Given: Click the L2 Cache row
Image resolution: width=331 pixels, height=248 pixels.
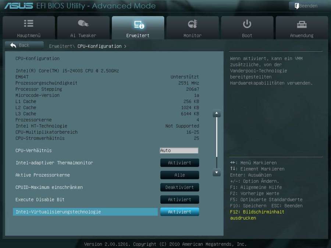Looking at the screenshot, I should click(x=107, y=108).
